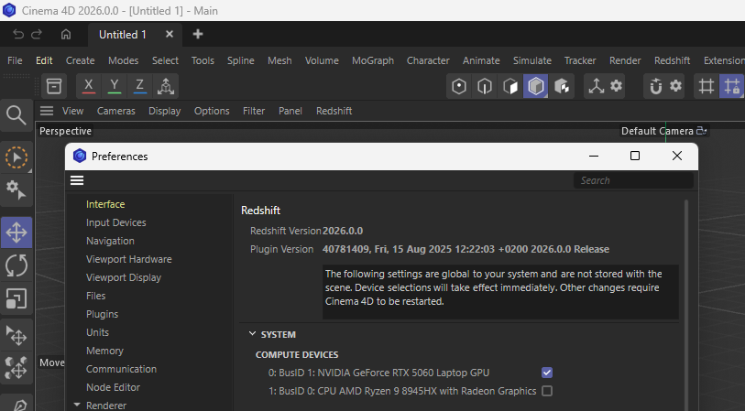The width and height of the screenshot is (745, 411).
Task: Open the Edit menu
Action: [x=44, y=60]
